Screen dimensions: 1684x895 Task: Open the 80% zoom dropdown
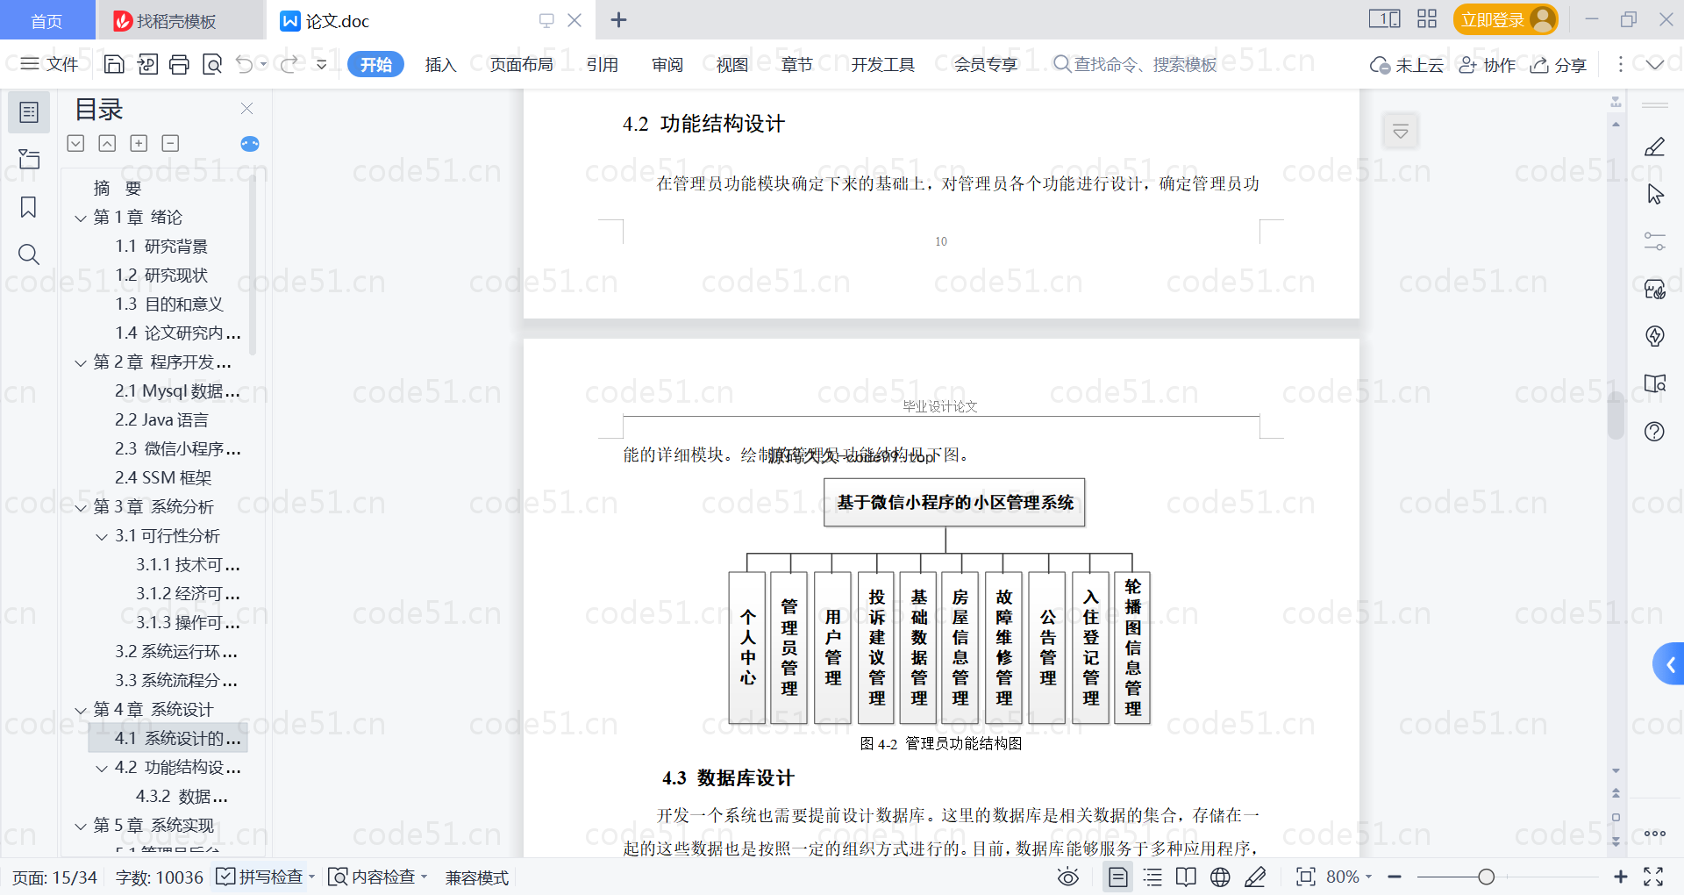(x=1349, y=877)
